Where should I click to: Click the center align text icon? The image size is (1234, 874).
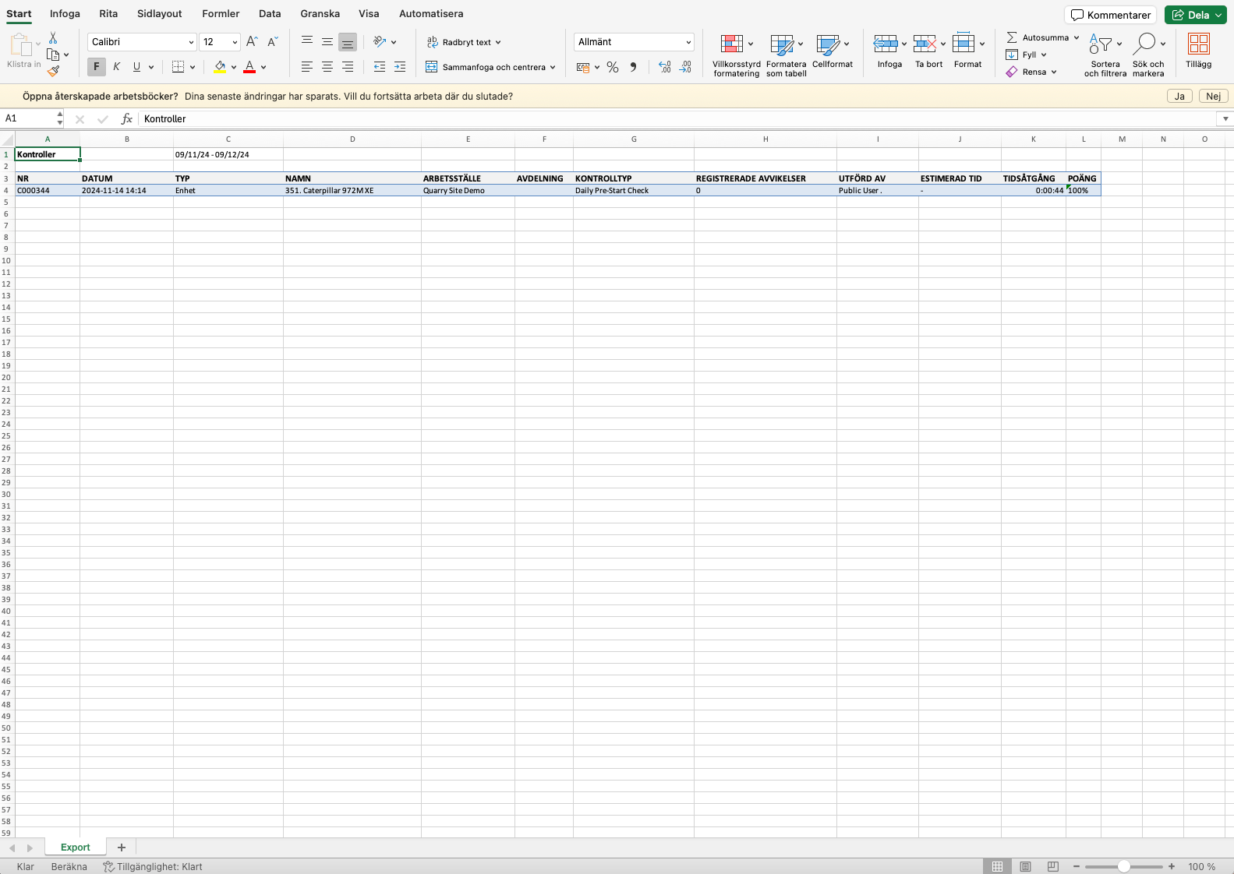[327, 67]
